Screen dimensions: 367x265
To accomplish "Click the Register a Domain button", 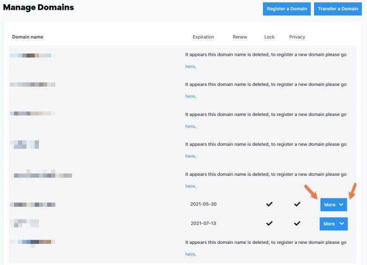I will [x=286, y=8].
